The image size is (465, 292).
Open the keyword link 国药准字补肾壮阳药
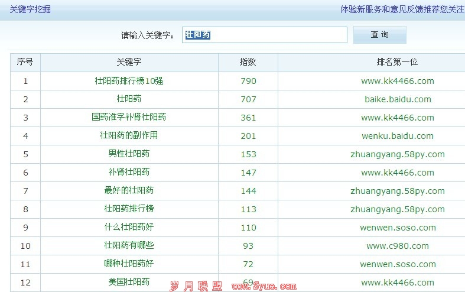click(129, 118)
